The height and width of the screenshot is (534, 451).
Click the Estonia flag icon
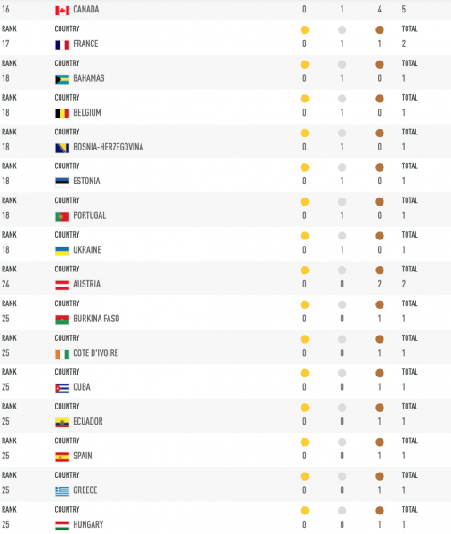tap(62, 182)
